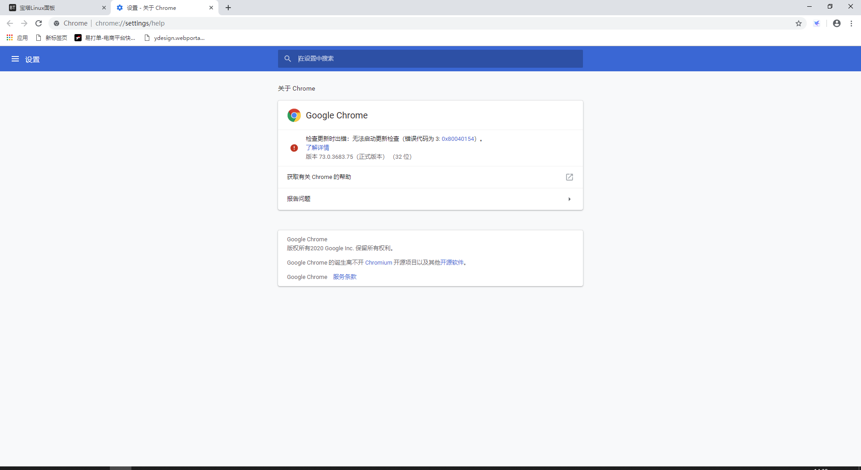Open the user profile avatar icon
This screenshot has height=470, width=861.
[x=837, y=23]
